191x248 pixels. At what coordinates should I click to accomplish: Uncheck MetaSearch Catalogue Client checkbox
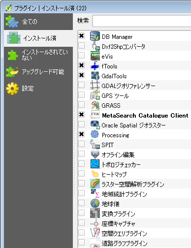(81, 115)
